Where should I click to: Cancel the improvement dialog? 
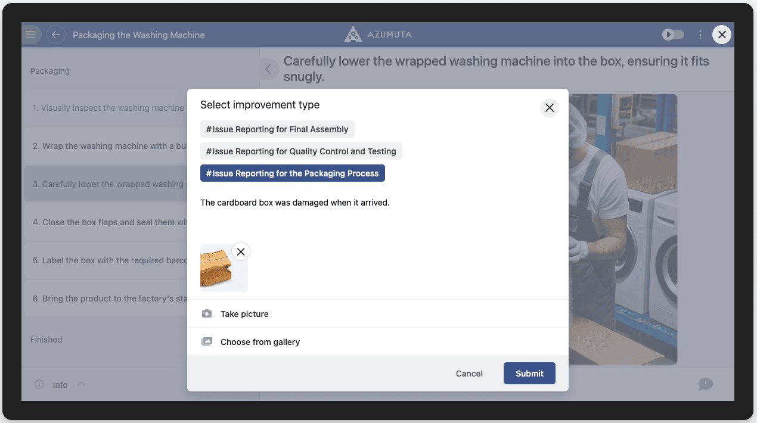coord(469,374)
